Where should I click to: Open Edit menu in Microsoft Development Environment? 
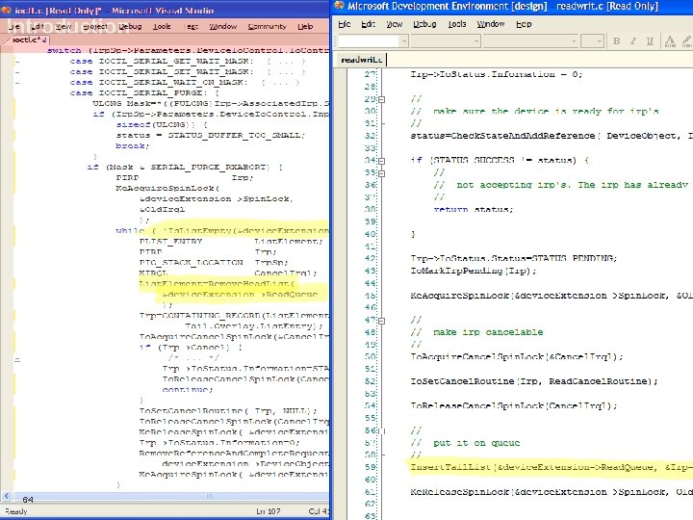pos(368,24)
